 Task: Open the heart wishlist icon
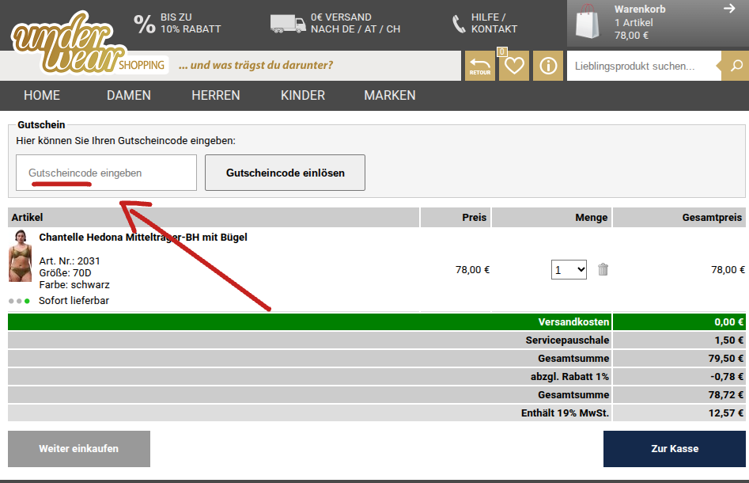tap(514, 66)
